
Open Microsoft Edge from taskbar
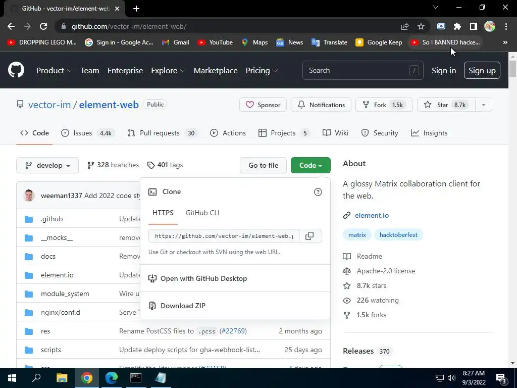coord(112,378)
